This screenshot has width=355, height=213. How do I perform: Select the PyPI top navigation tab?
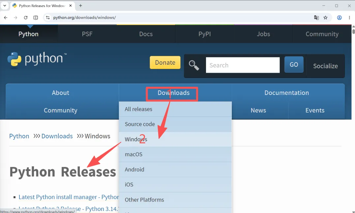click(x=204, y=34)
